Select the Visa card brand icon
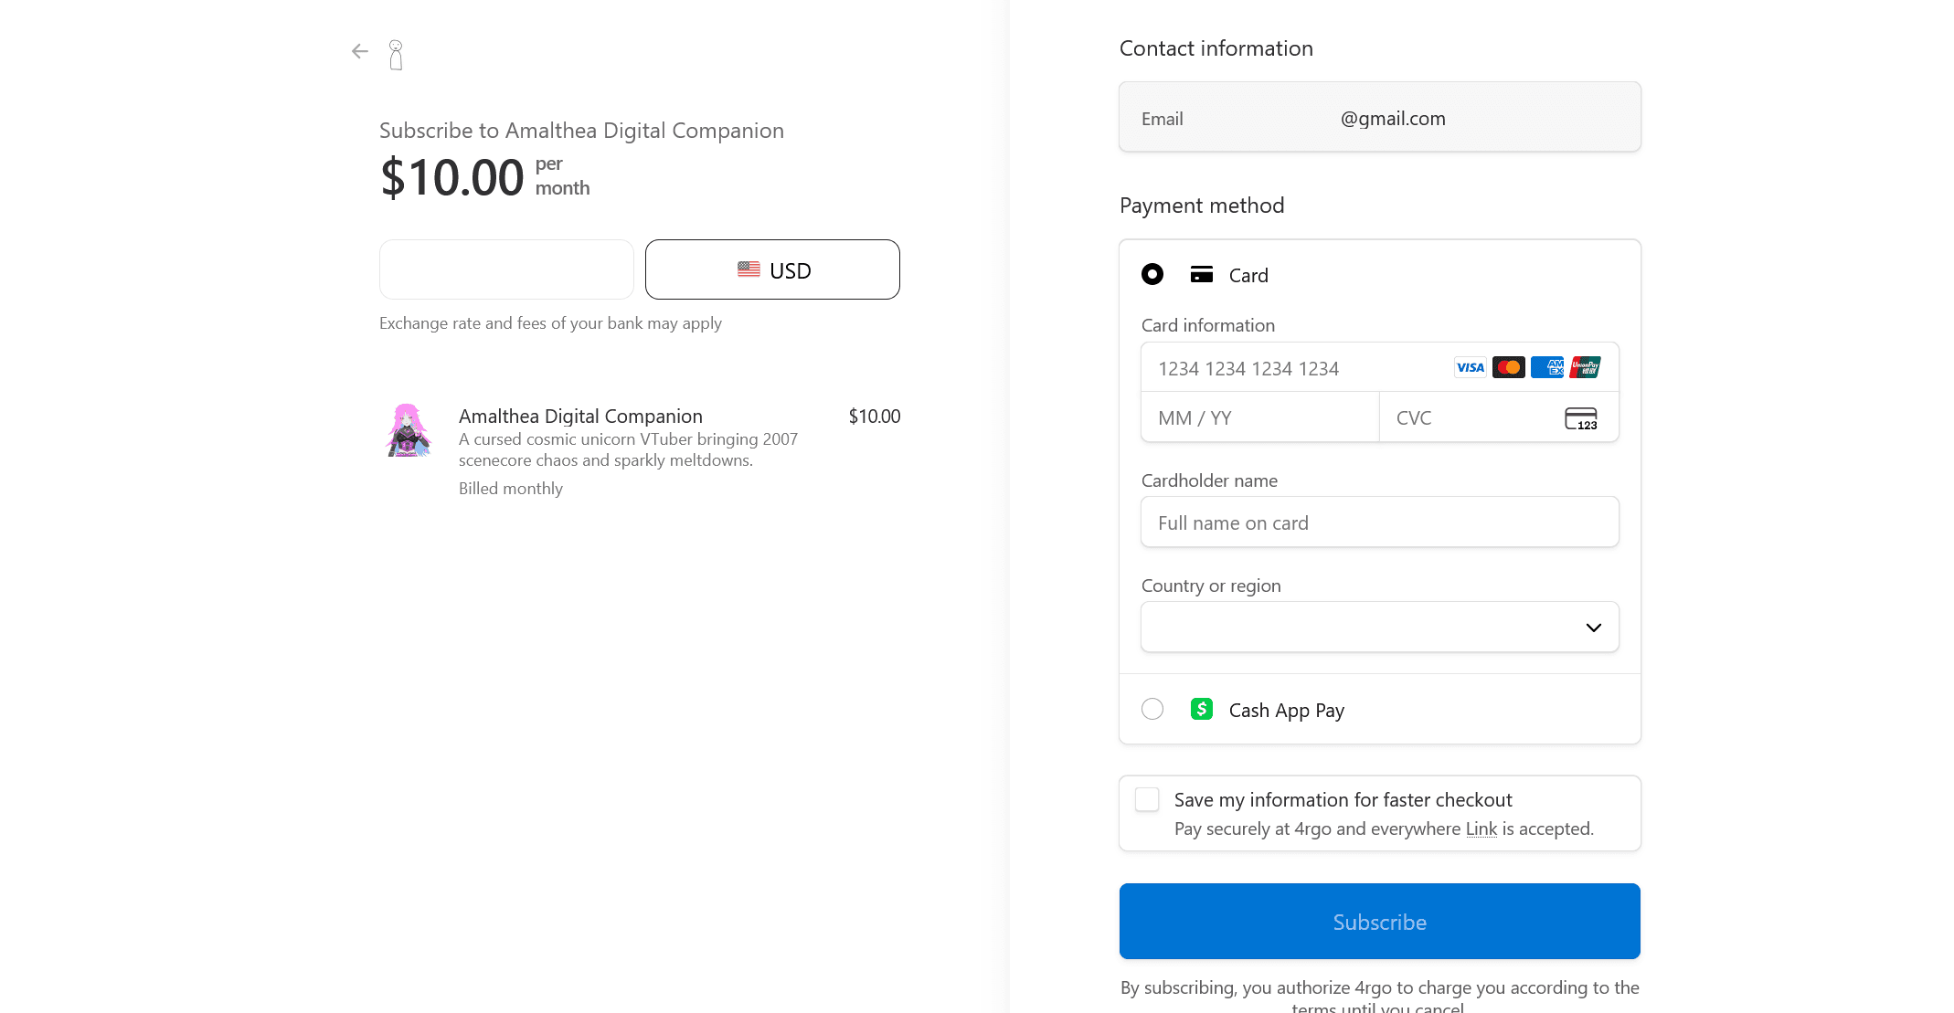Image resolution: width=1954 pixels, height=1013 pixels. pos(1470,367)
